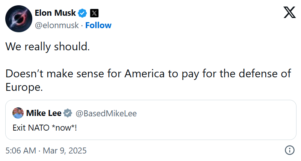This screenshot has height=161, width=301.
Task: Click the word "America" in the tweet
Action: pyautogui.click(x=144, y=74)
